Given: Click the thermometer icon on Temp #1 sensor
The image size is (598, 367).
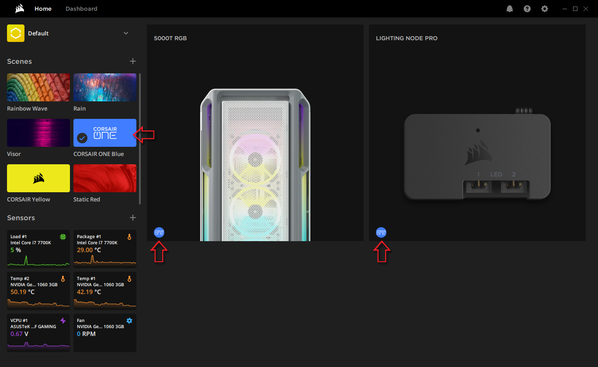Looking at the screenshot, I should (x=129, y=279).
